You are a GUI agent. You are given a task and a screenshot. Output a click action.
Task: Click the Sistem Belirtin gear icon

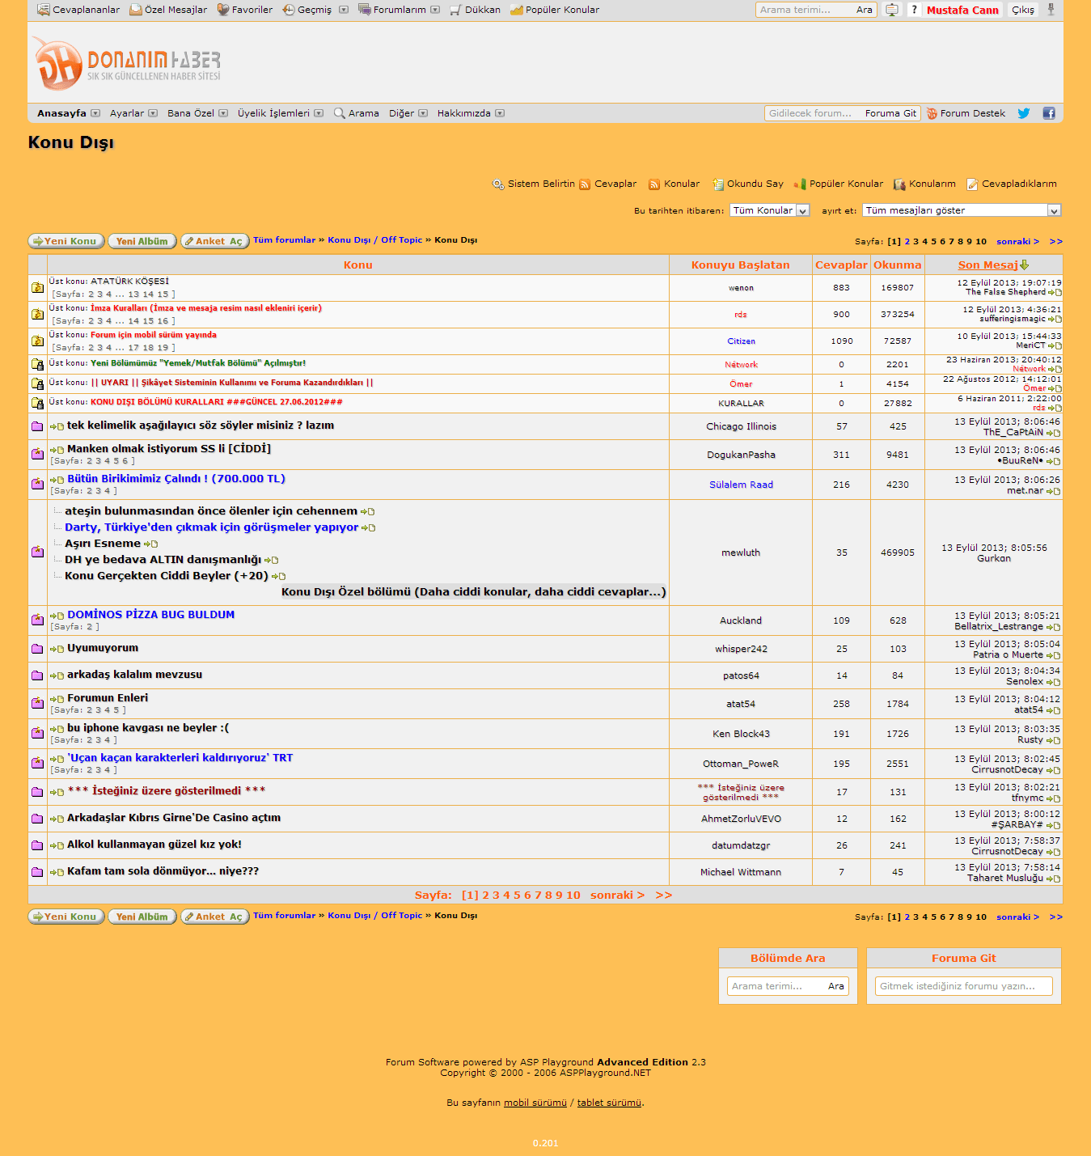[498, 184]
